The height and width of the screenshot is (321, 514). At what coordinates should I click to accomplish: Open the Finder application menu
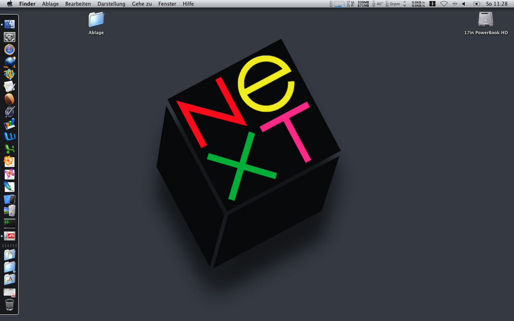coord(27,4)
